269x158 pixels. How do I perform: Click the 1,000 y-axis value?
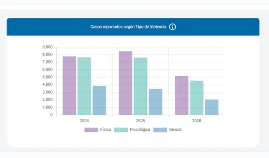[x=47, y=108]
